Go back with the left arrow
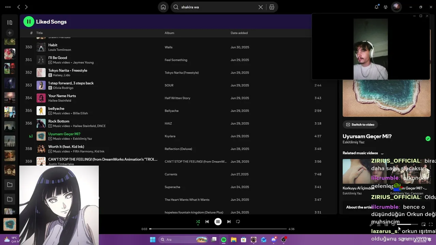Image resolution: width=436 pixels, height=245 pixels. [x=19, y=7]
